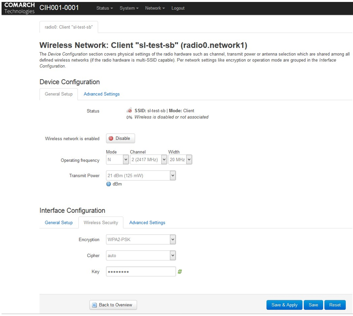Image resolution: width=353 pixels, height=316 pixels.
Task: Click the Save button
Action: click(313, 305)
